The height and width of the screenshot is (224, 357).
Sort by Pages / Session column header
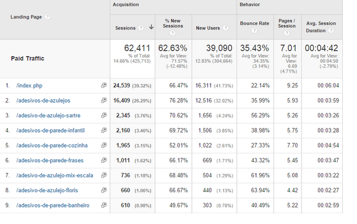pos(287,23)
